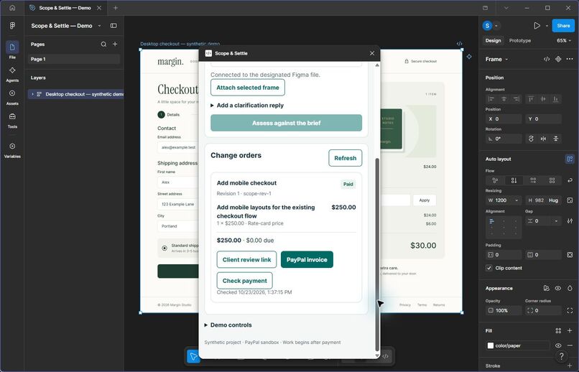Flip horizontal icon in Rotation row
Image resolution: width=579 pixels, height=372 pixels.
543,139
